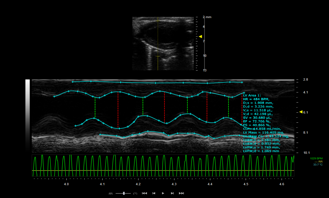This screenshot has height=198, width=329.
Task: Click the 33.7 °C temperature readout
Action: coord(318,165)
